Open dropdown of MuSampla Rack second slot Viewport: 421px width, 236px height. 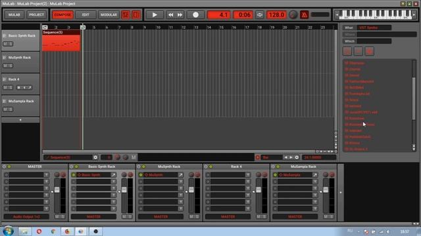pyautogui.click(x=315, y=182)
